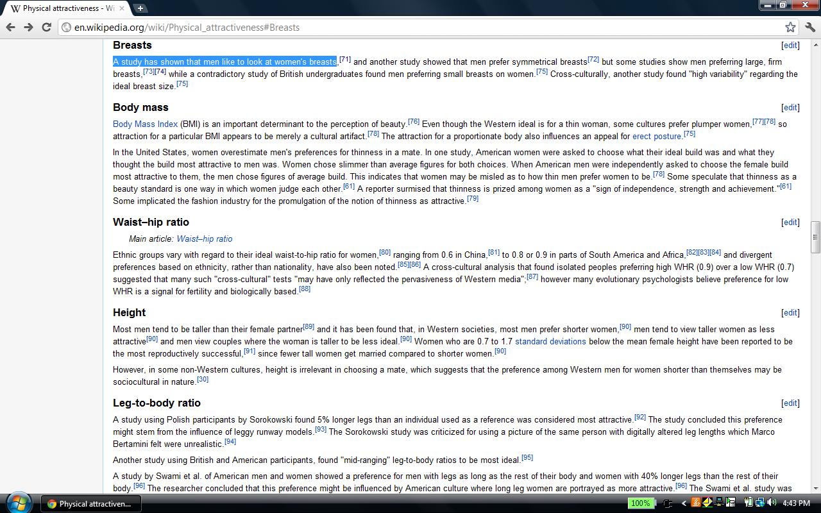Open citation [71] in Breasts paragraph
The height and width of the screenshot is (513, 821).
pyautogui.click(x=345, y=60)
